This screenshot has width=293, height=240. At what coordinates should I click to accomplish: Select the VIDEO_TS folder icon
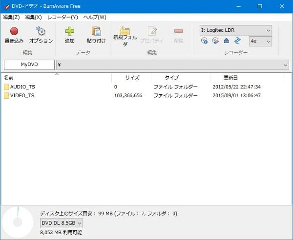coord(6,96)
